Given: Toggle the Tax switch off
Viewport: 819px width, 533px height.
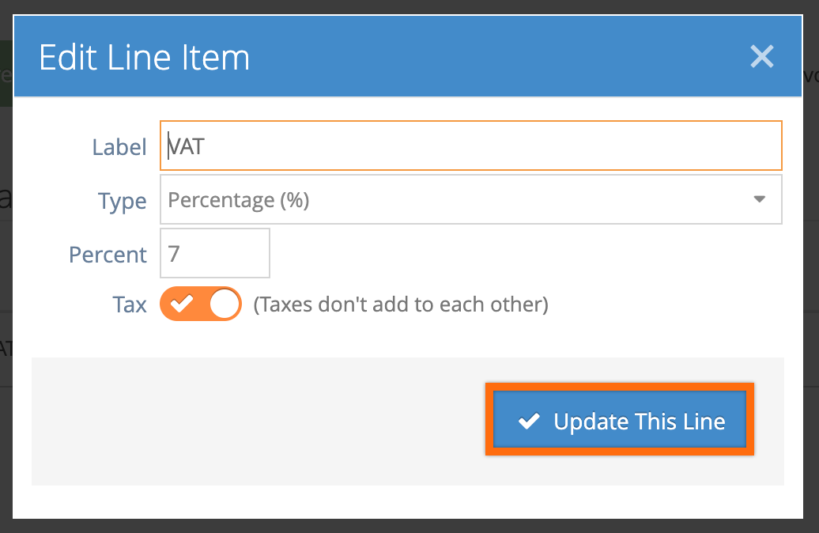Looking at the screenshot, I should 201,304.
